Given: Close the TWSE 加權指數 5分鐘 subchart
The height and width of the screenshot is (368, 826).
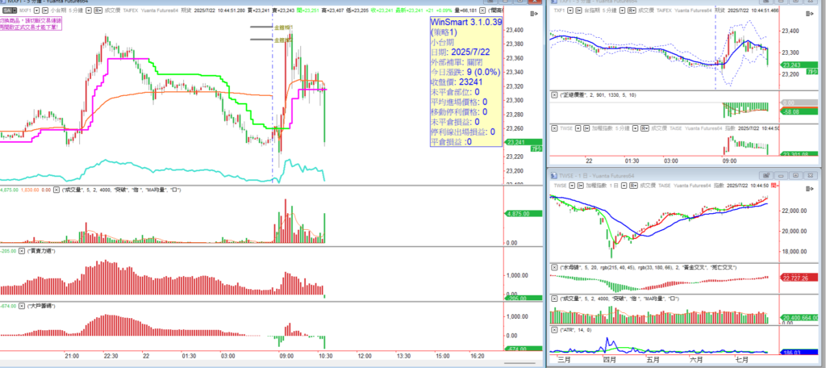Looking at the screenshot, I should (x=554, y=128).
